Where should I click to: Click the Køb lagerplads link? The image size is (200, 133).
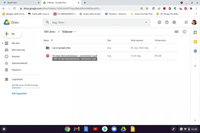click(19, 93)
